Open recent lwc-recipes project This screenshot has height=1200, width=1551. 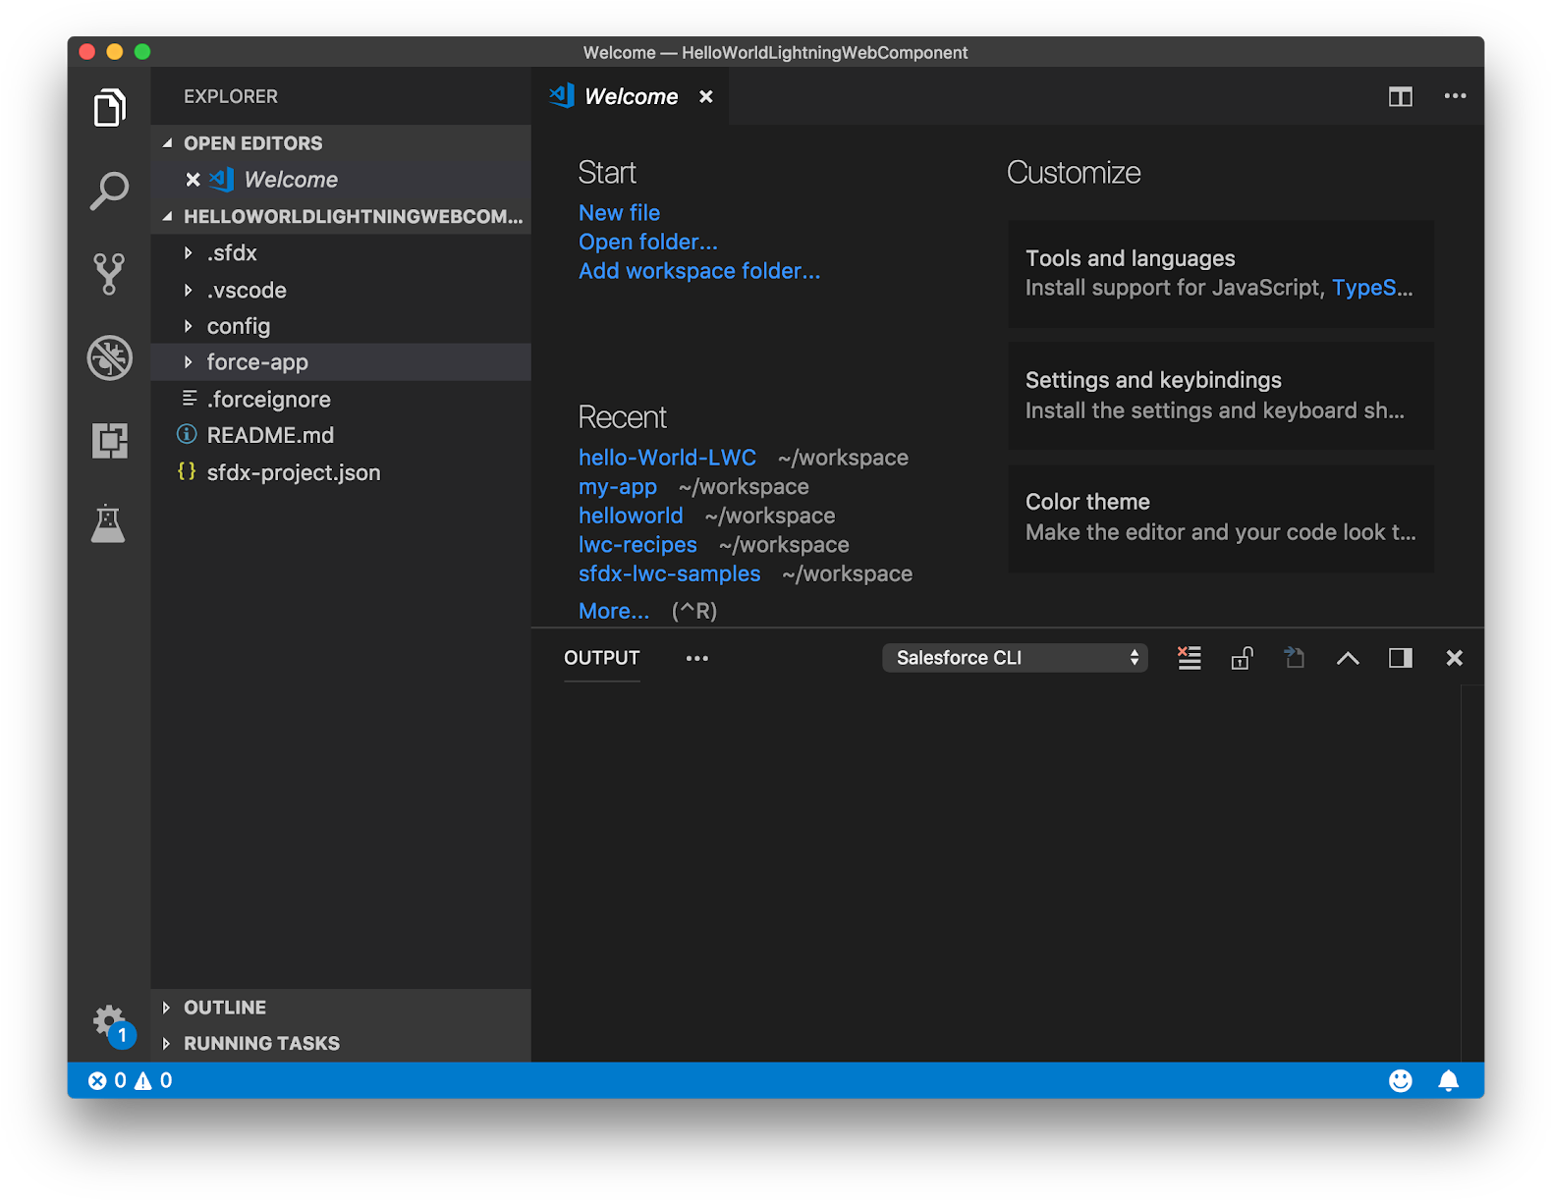point(637,545)
